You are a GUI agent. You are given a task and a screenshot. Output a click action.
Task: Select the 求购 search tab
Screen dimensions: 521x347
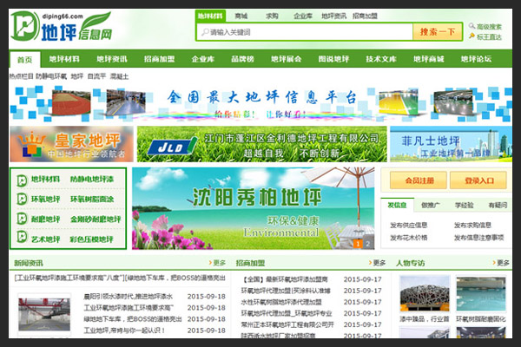pyautogui.click(x=272, y=16)
